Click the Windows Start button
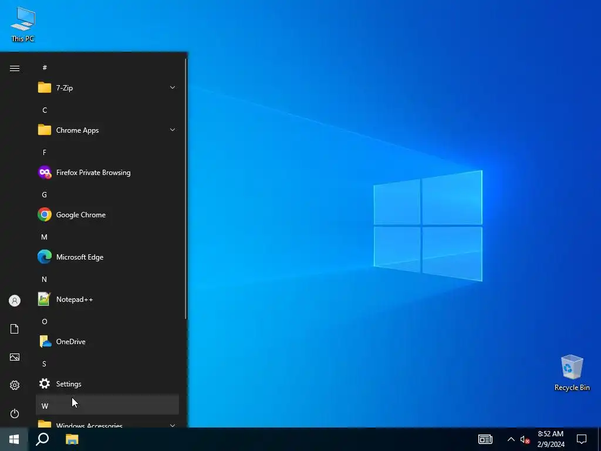This screenshot has width=601, height=451. (14, 439)
